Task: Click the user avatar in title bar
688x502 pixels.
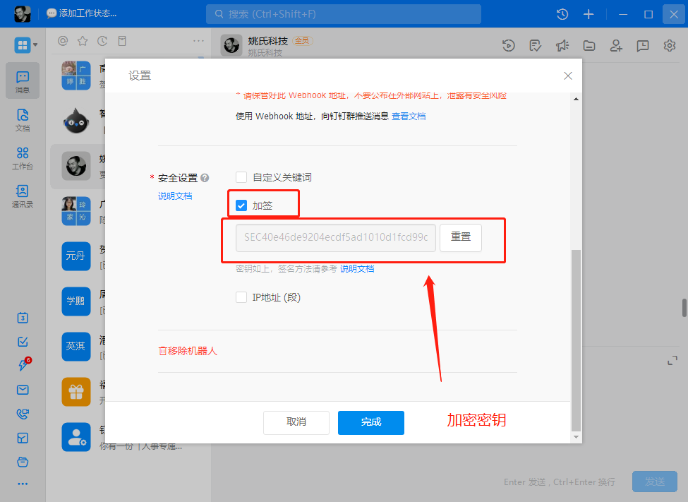Action: 23,13
